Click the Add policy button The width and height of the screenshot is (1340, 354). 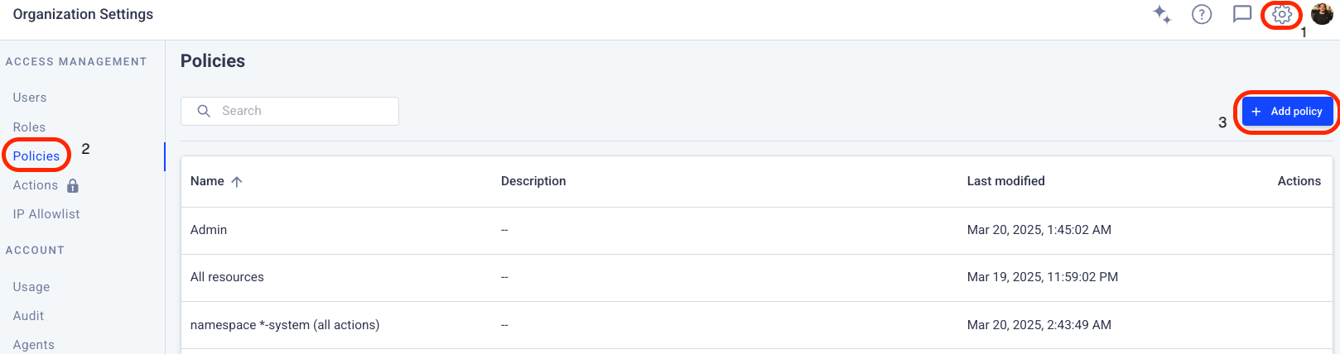click(1287, 112)
